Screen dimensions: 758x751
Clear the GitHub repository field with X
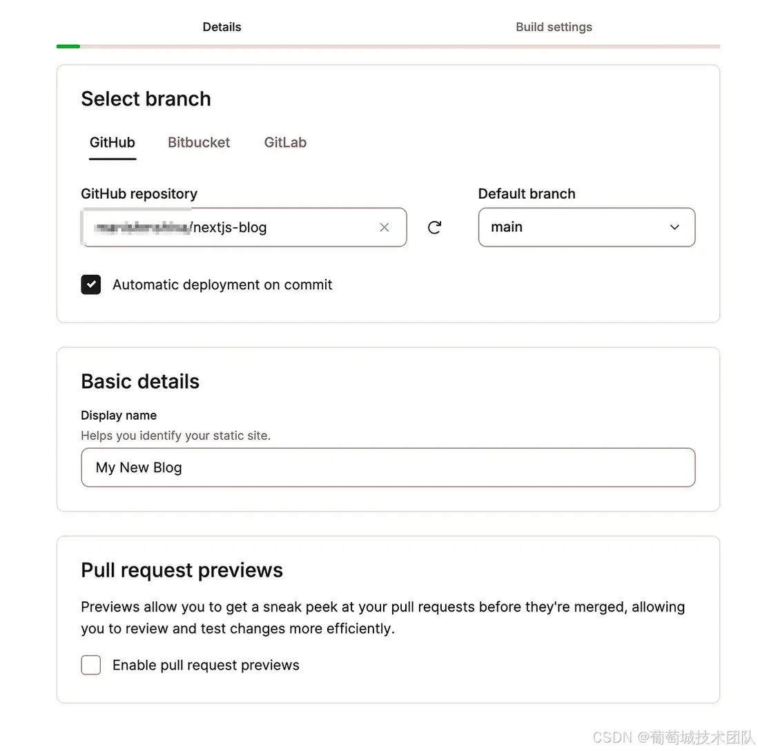(385, 227)
